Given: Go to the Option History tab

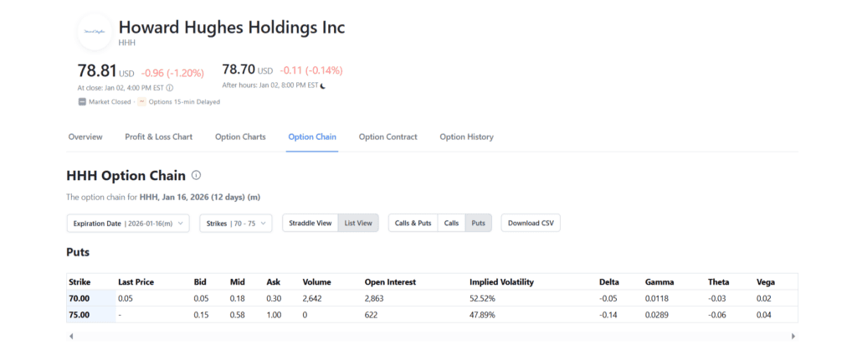Looking at the screenshot, I should tap(466, 136).
